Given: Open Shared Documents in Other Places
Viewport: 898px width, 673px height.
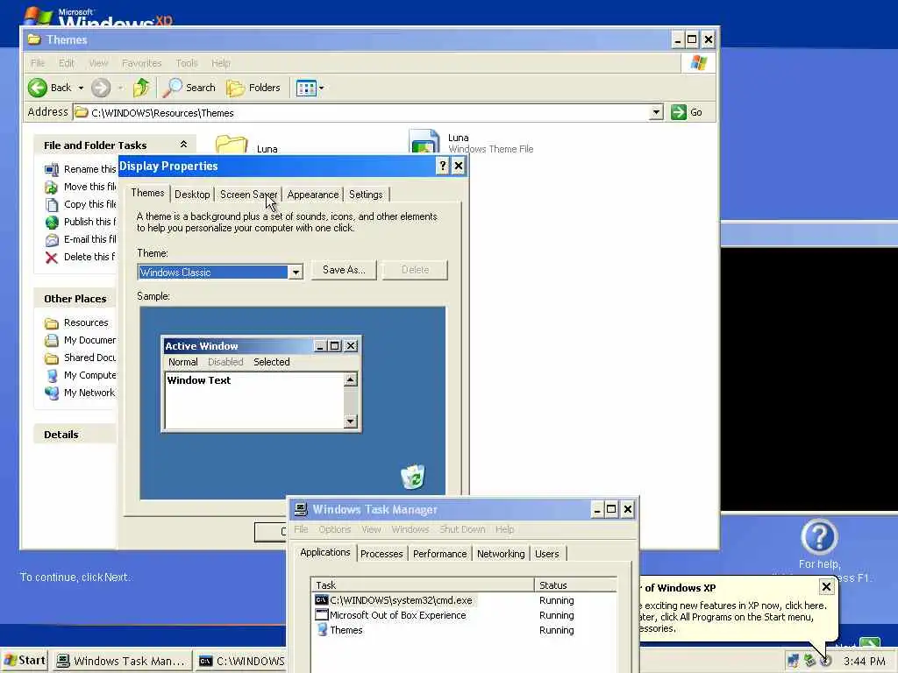Looking at the screenshot, I should 90,358.
